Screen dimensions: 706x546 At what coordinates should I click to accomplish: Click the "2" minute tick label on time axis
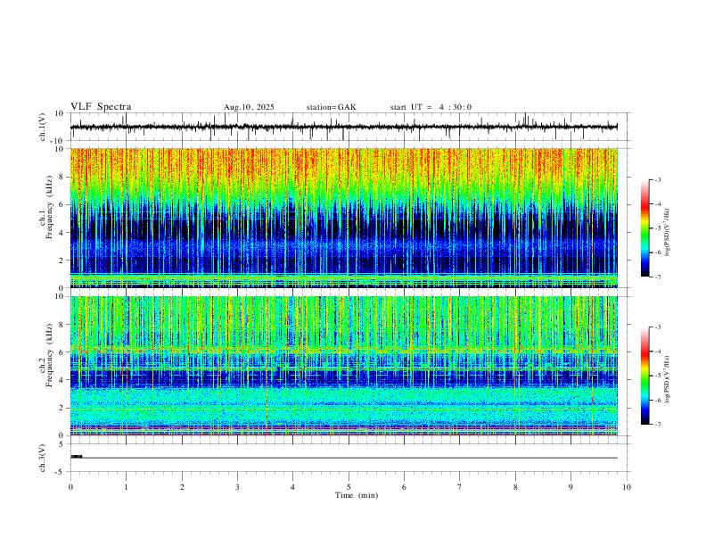click(182, 487)
